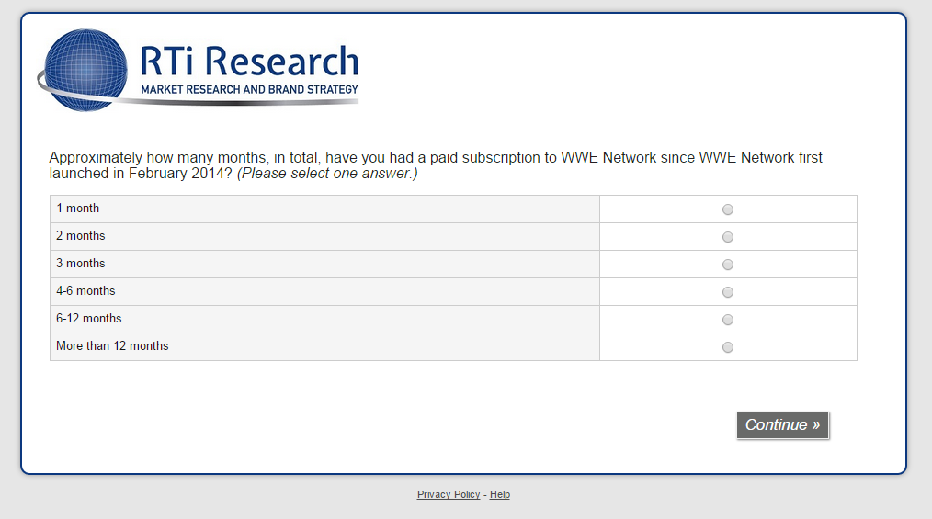Click the '3 months' answer label
The width and height of the screenshot is (932, 519).
point(81,264)
